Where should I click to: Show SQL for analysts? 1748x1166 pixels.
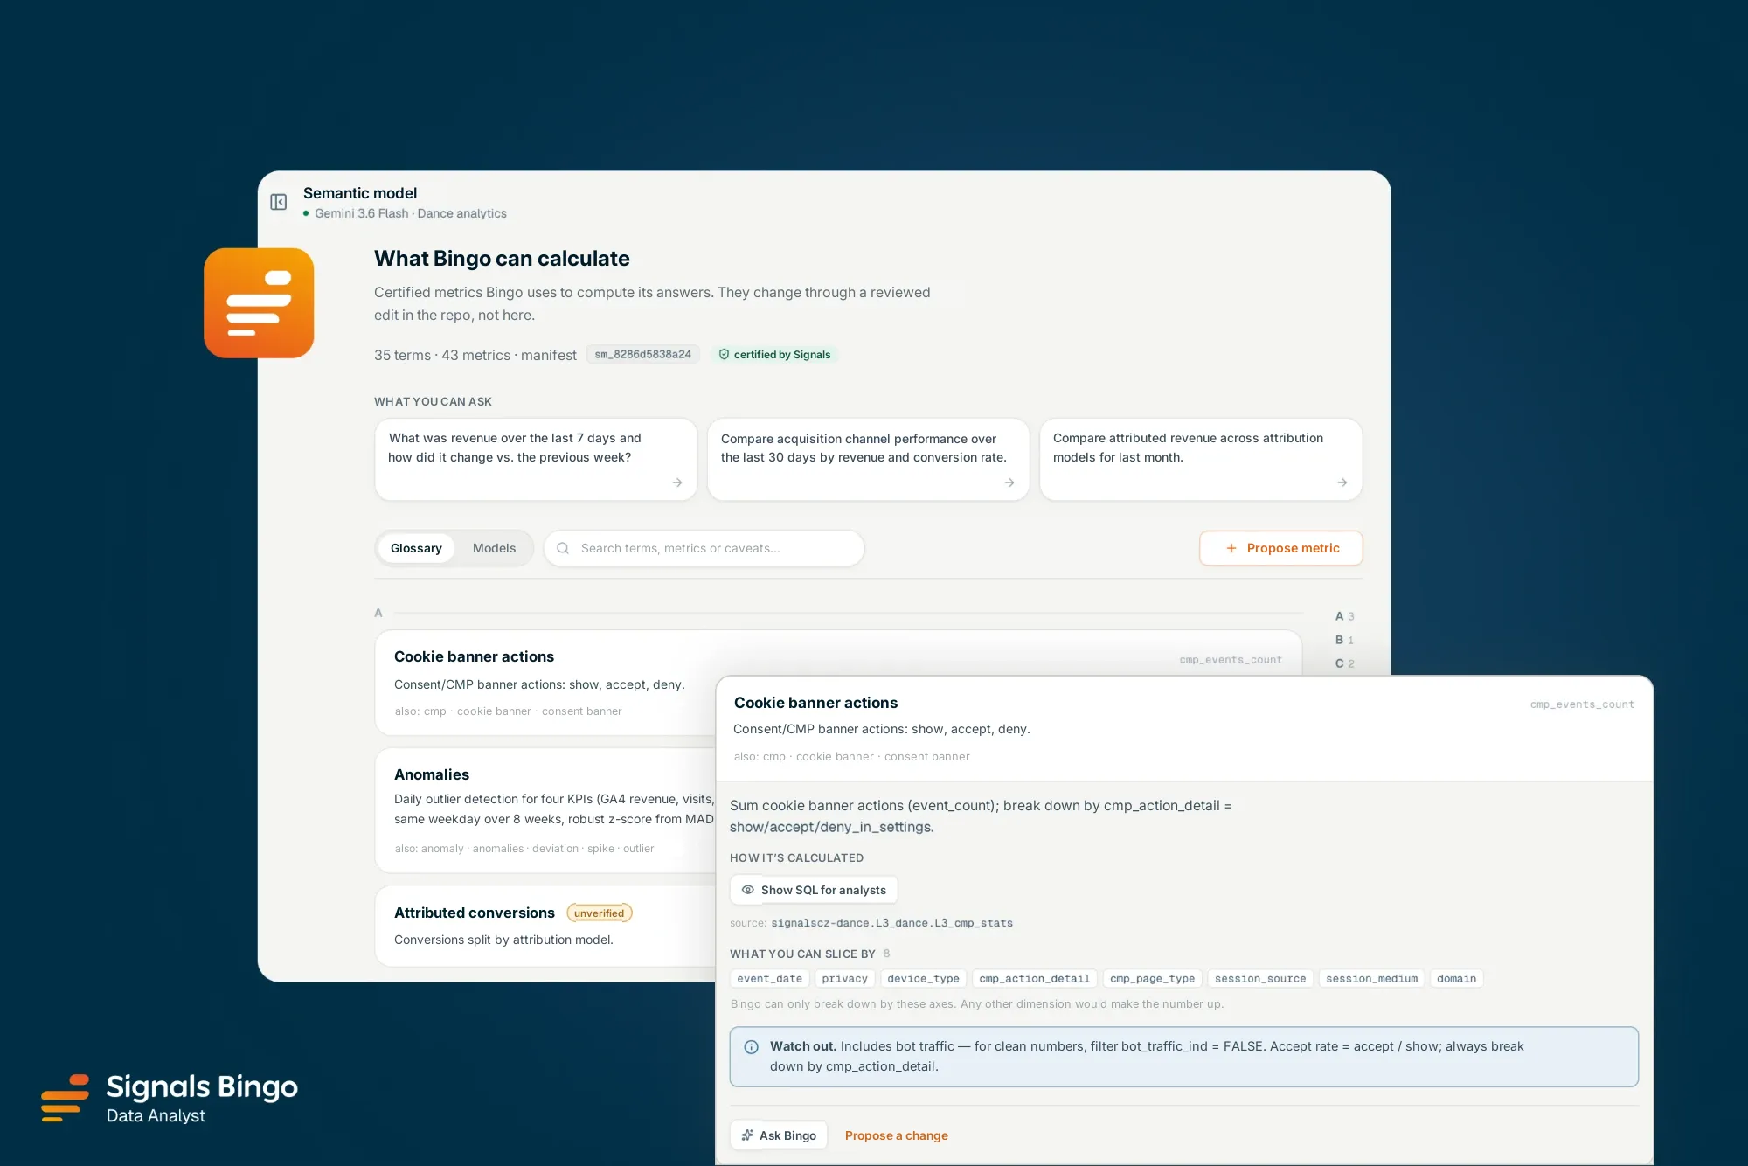click(x=814, y=890)
